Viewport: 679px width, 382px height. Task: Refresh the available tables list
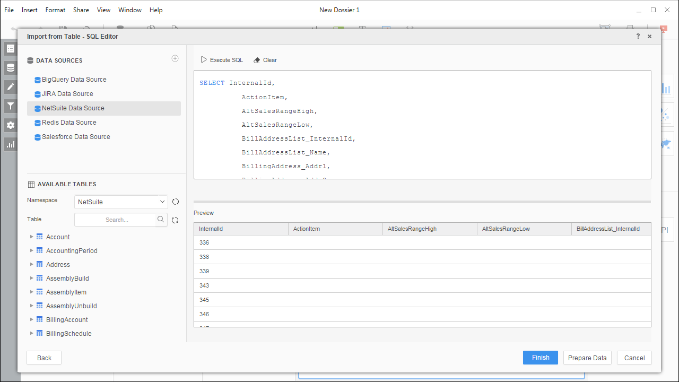tap(175, 220)
